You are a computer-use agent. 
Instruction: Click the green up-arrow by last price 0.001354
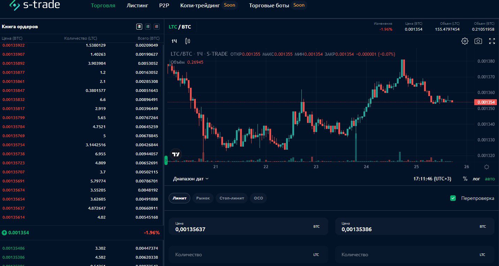tap(4, 233)
